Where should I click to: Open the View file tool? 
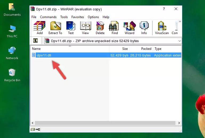click(x=86, y=28)
